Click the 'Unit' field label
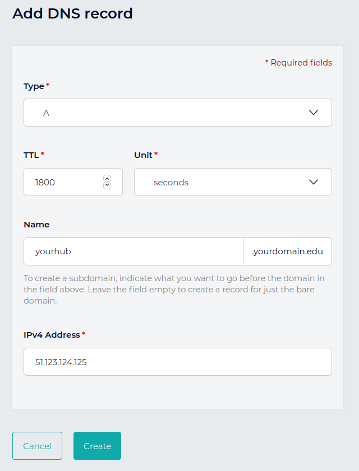 point(143,155)
